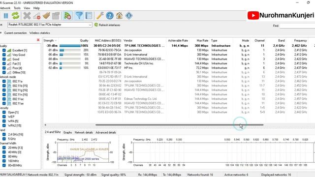Toggle the WPA2 [15] checkbox
This screenshot has height=177, width=315.
4,125
